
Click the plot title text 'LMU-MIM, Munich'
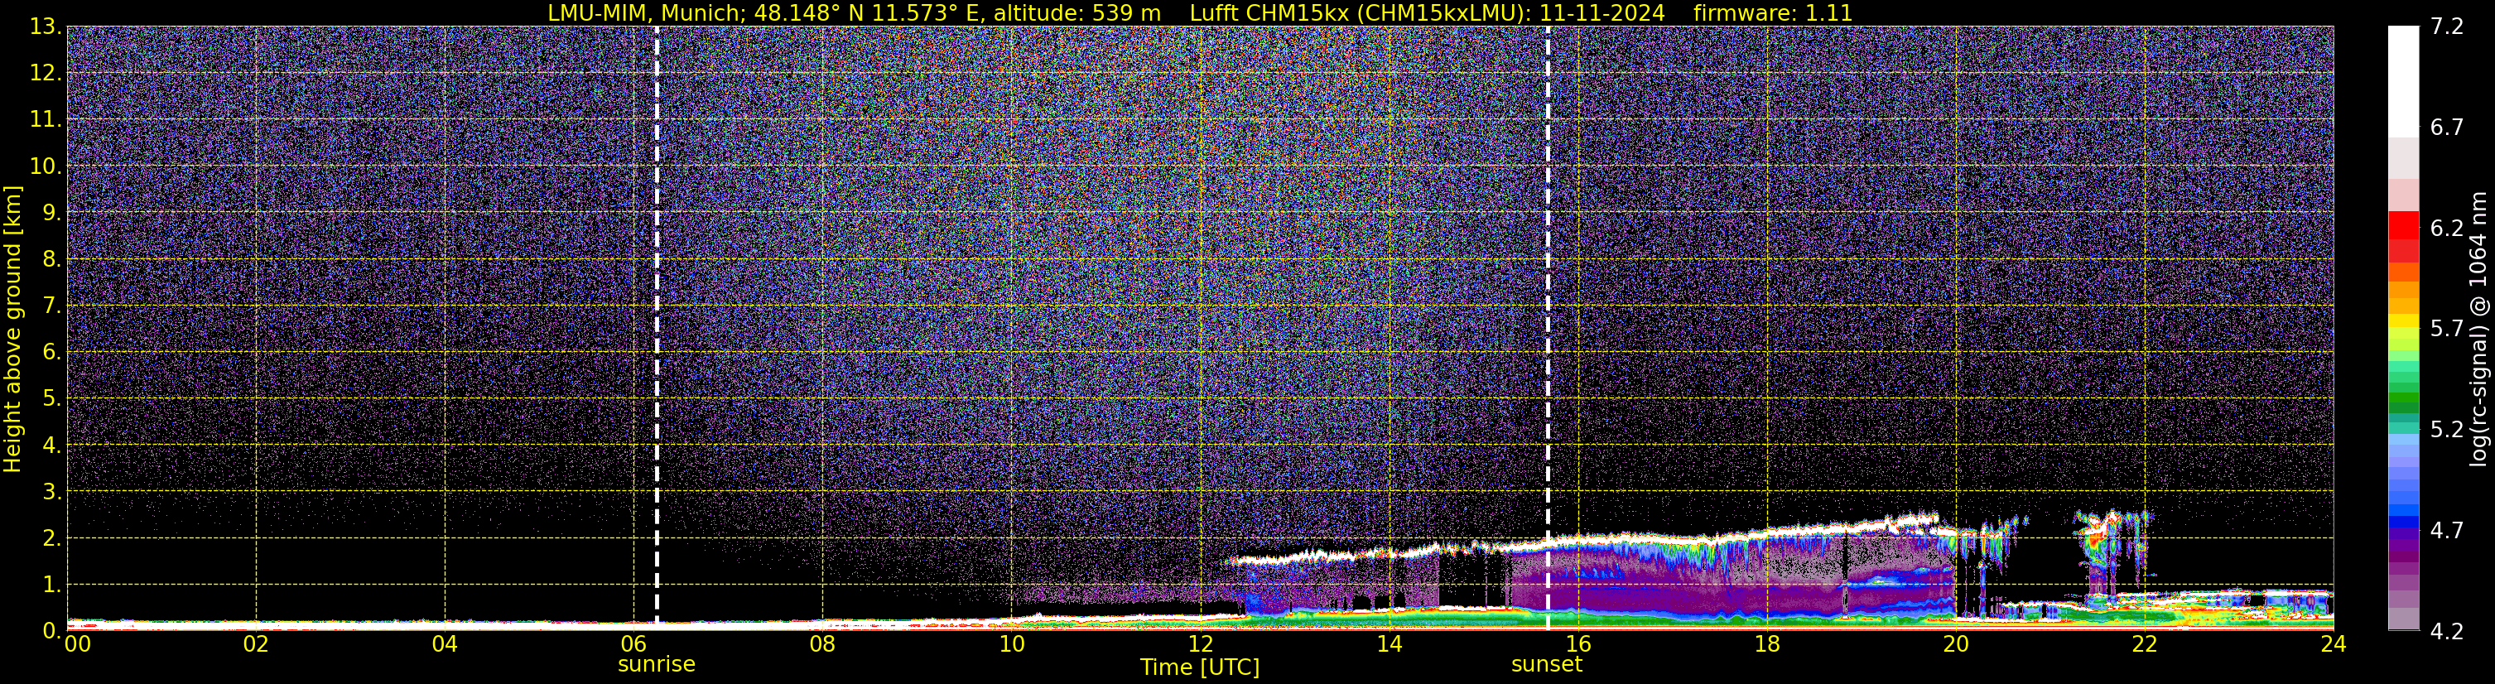coord(647,12)
